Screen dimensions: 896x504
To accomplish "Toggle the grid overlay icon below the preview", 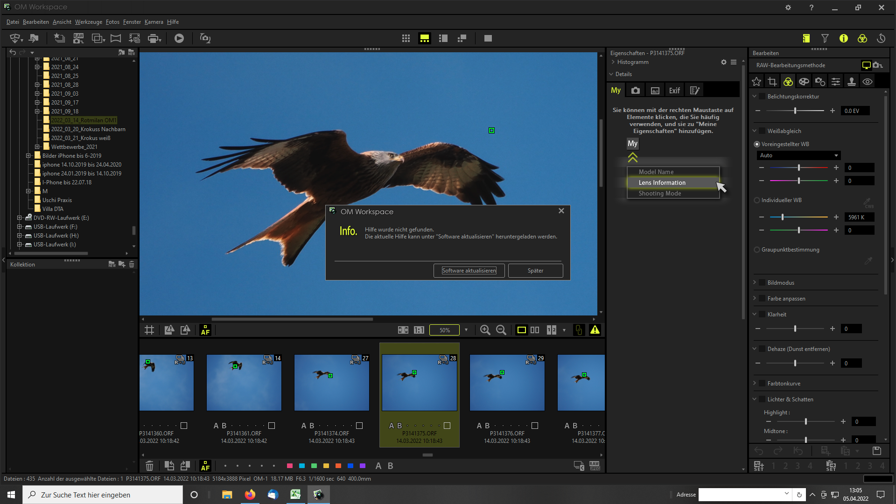I will click(x=149, y=330).
